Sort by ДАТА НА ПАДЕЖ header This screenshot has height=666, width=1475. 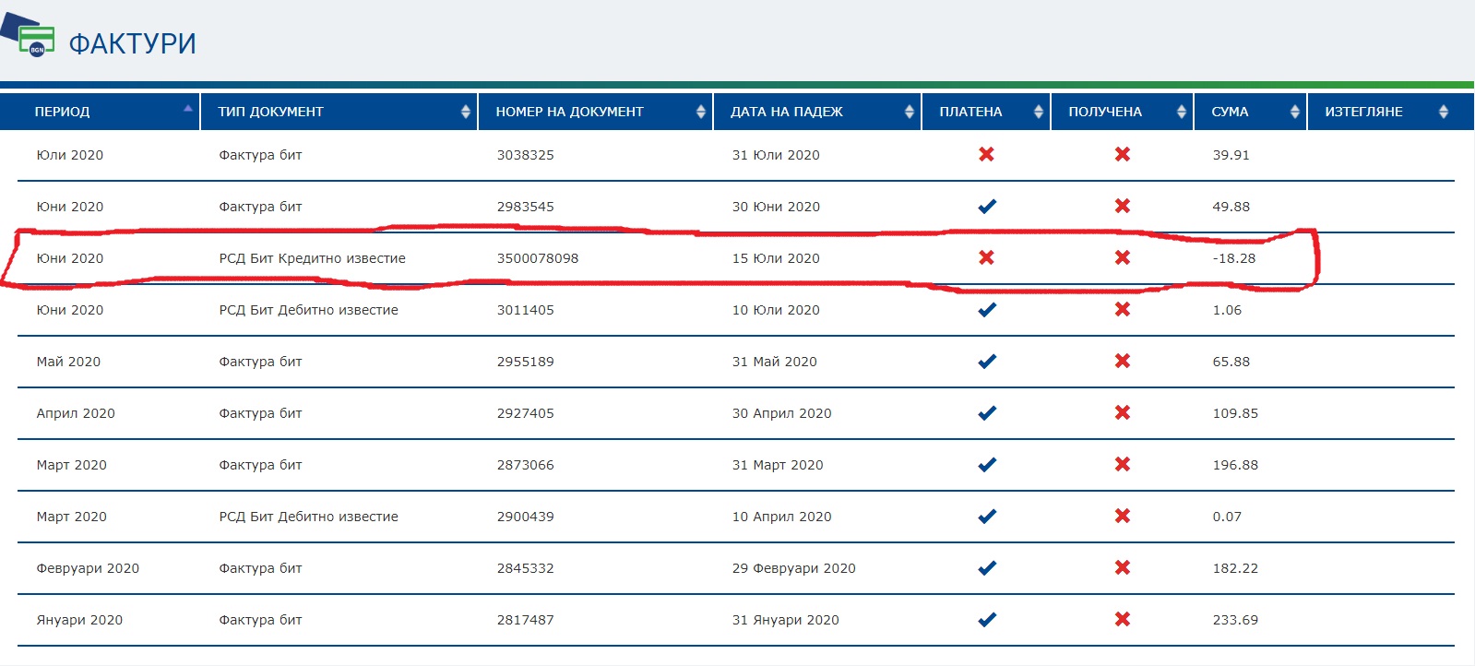click(x=786, y=112)
